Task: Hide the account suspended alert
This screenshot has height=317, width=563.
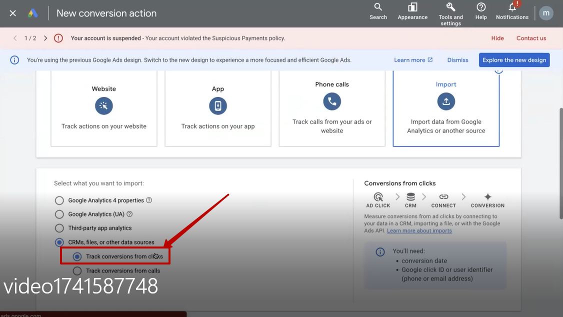Action: tap(497, 38)
